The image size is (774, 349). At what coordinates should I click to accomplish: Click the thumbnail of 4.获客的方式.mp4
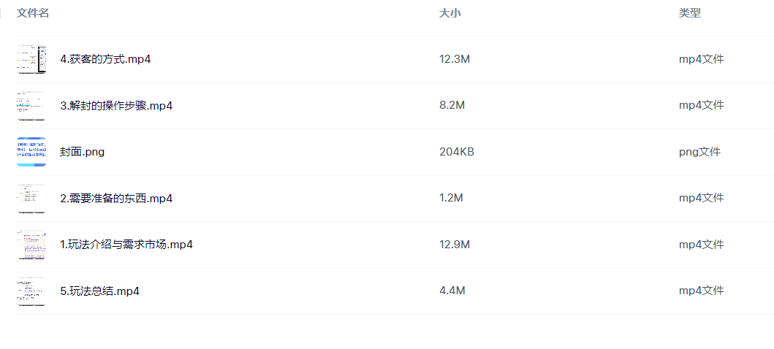click(31, 59)
